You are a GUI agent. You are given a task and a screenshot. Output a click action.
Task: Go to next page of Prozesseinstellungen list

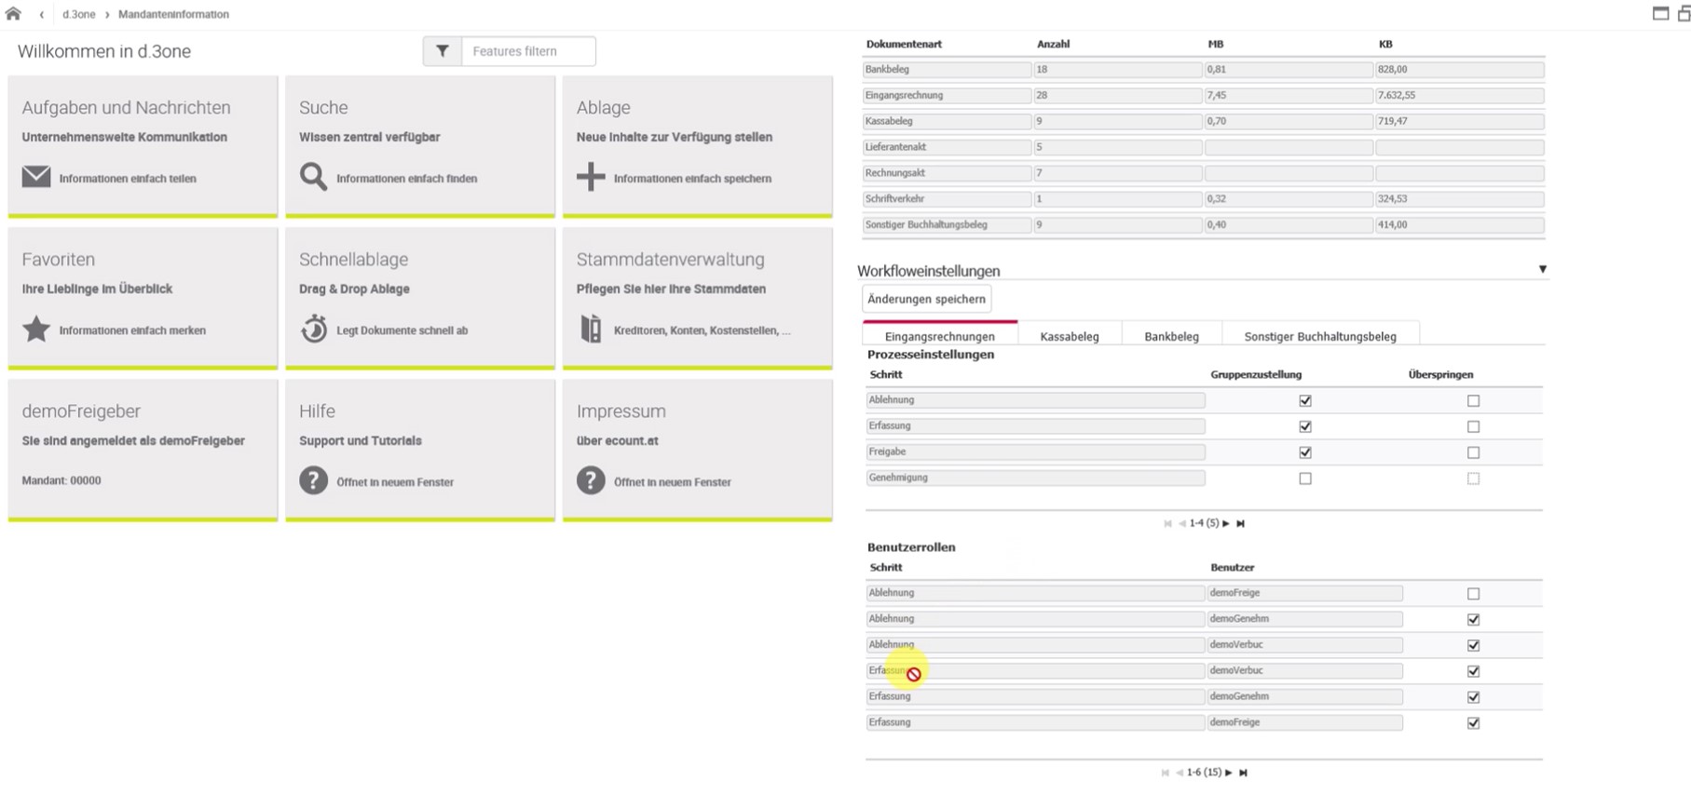click(1226, 524)
